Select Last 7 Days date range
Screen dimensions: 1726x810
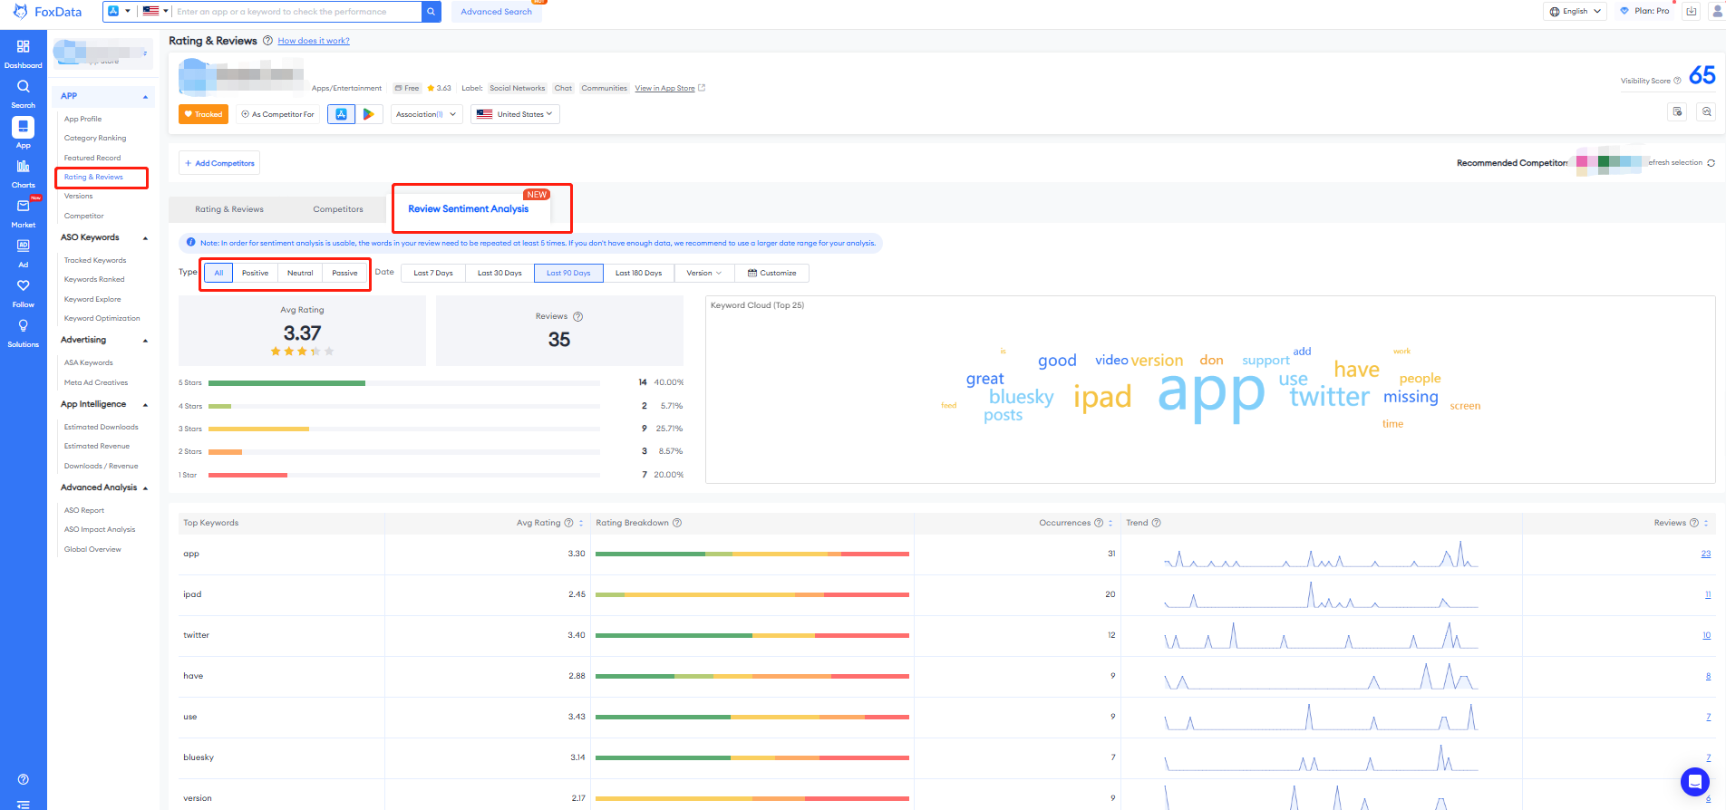pyautogui.click(x=433, y=273)
